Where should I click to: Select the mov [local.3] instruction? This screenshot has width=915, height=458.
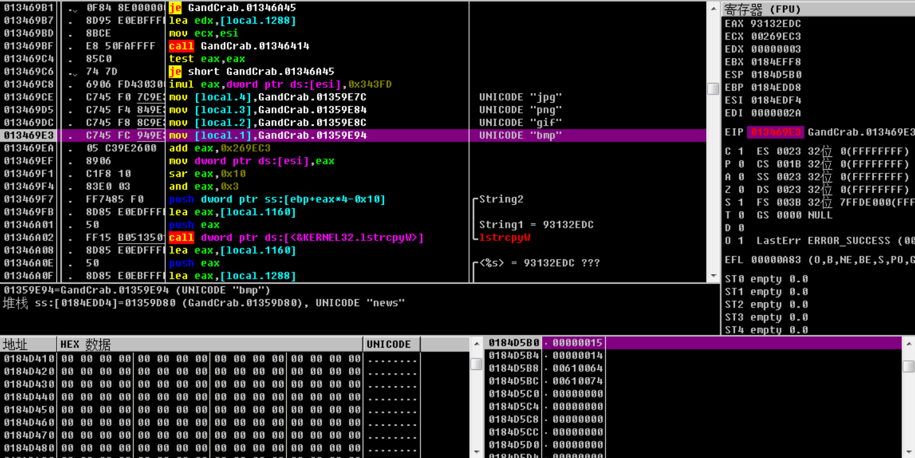click(268, 110)
